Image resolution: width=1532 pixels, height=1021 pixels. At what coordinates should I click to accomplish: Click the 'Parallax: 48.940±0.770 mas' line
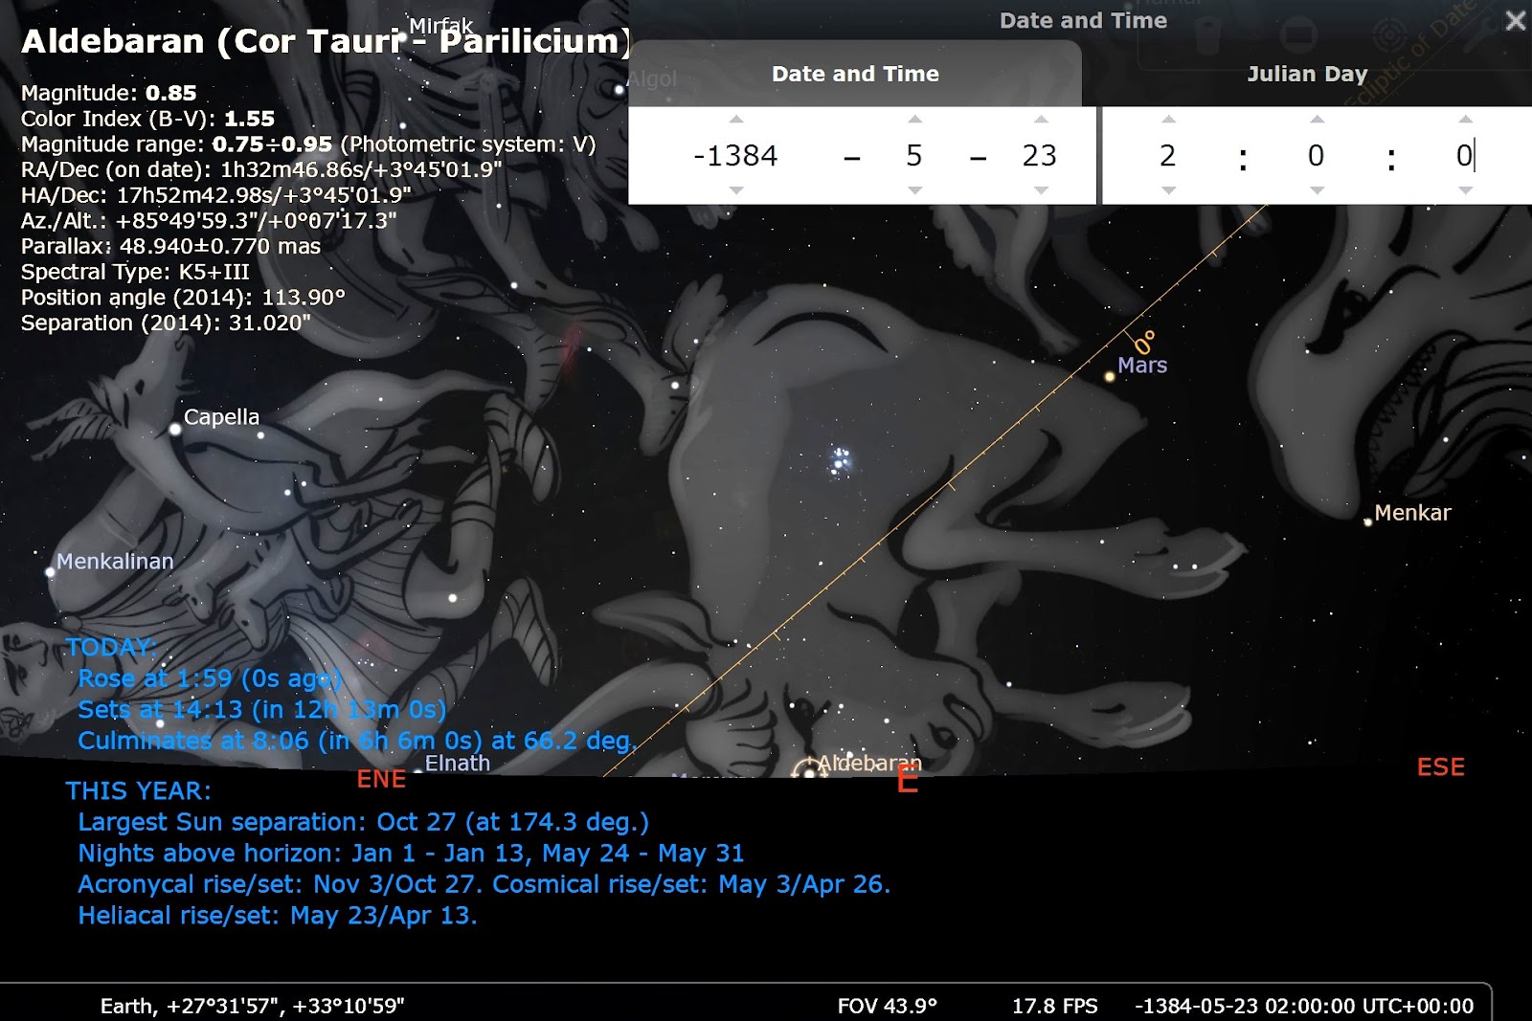coord(170,246)
